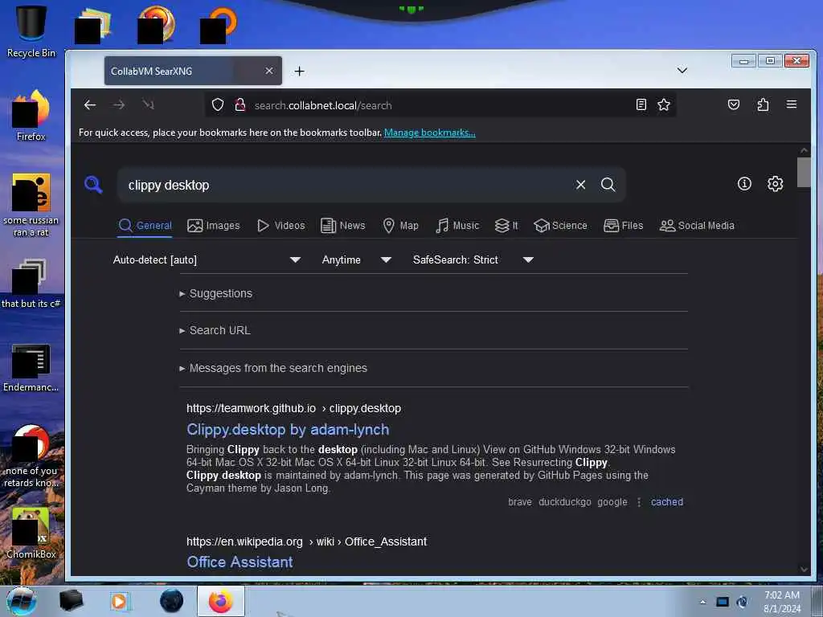This screenshot has height=617, width=823.
Task: Click the media player taskbar icon
Action: (x=121, y=601)
